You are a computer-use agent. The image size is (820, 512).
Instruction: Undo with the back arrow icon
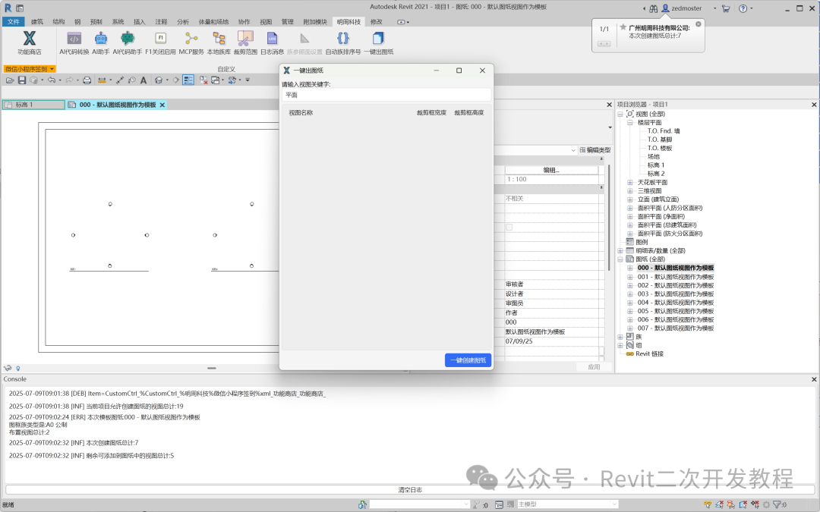click(x=52, y=80)
